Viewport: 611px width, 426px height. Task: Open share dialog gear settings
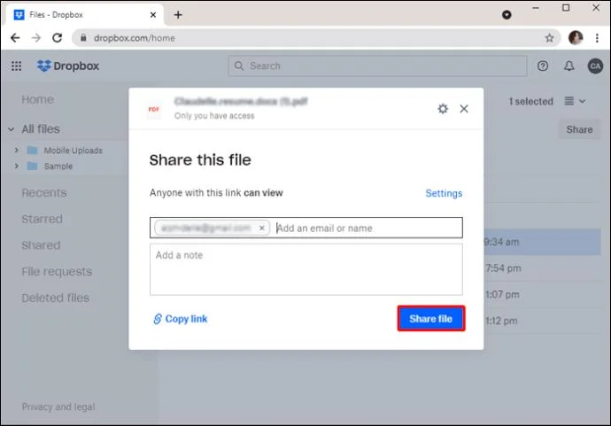(443, 109)
